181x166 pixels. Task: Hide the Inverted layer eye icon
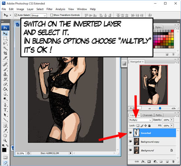(x=130, y=133)
